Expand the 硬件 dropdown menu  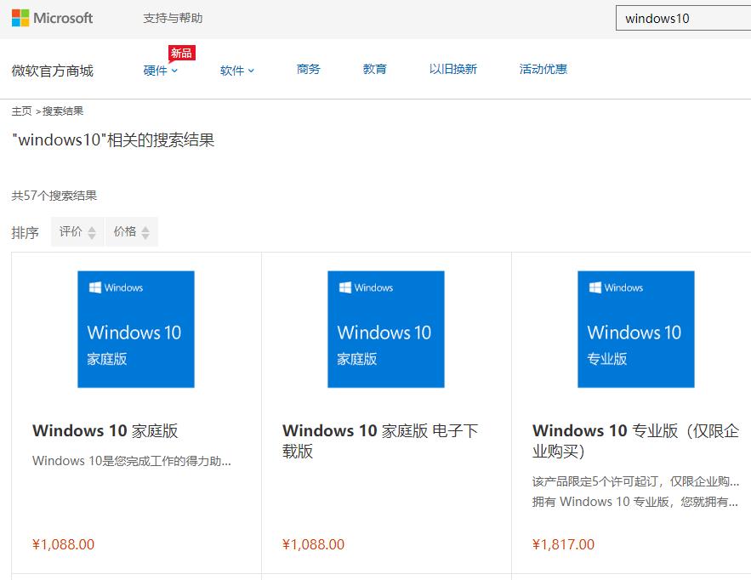click(158, 69)
